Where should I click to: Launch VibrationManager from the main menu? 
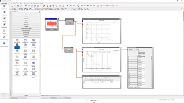click(4, 44)
